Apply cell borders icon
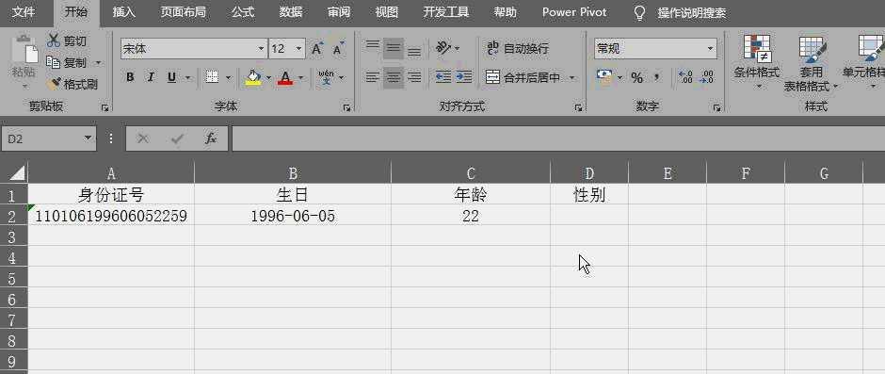 [x=212, y=77]
